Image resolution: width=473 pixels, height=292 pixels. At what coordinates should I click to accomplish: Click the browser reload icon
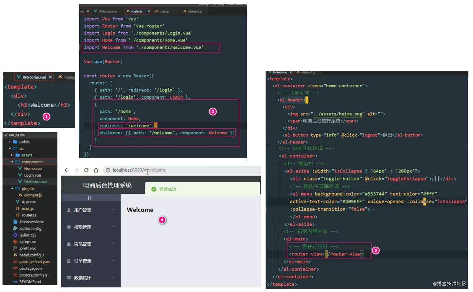86,170
